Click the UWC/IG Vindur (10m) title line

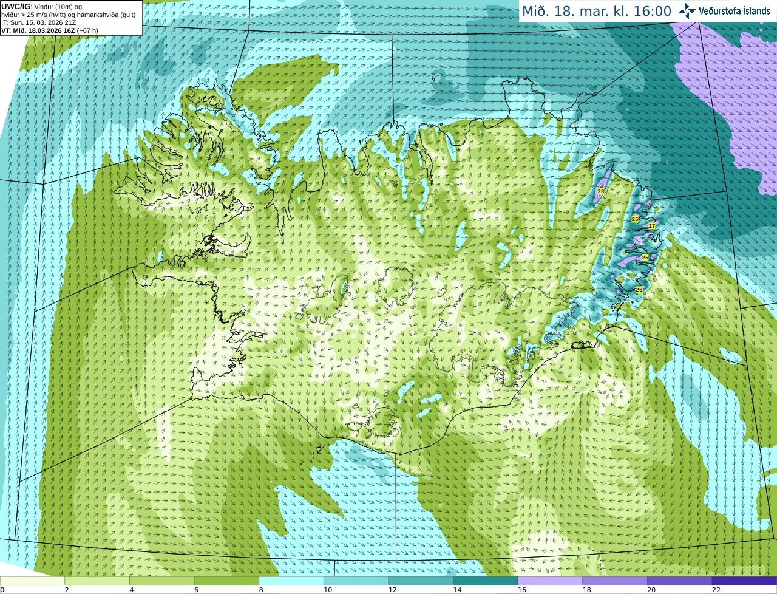pyautogui.click(x=42, y=7)
